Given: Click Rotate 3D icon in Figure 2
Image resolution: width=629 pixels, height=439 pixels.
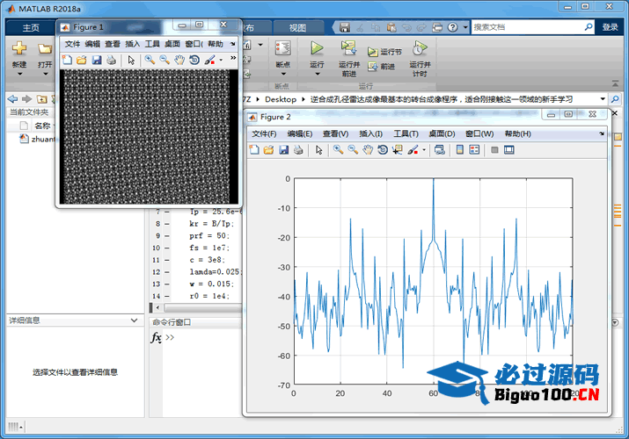Looking at the screenshot, I should pos(383,150).
